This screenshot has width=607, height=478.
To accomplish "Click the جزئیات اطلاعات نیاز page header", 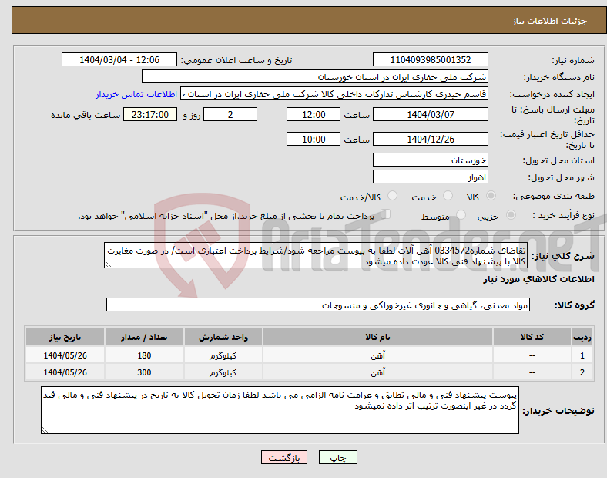I will pos(550,21).
